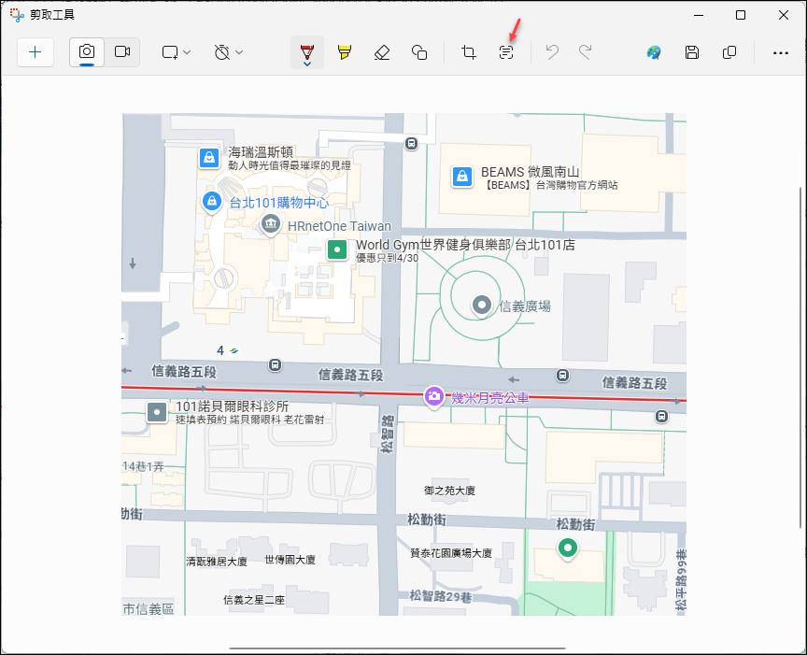Click the HRnetOne Taiwan pin icon
This screenshot has height=655, width=807.
(x=271, y=225)
